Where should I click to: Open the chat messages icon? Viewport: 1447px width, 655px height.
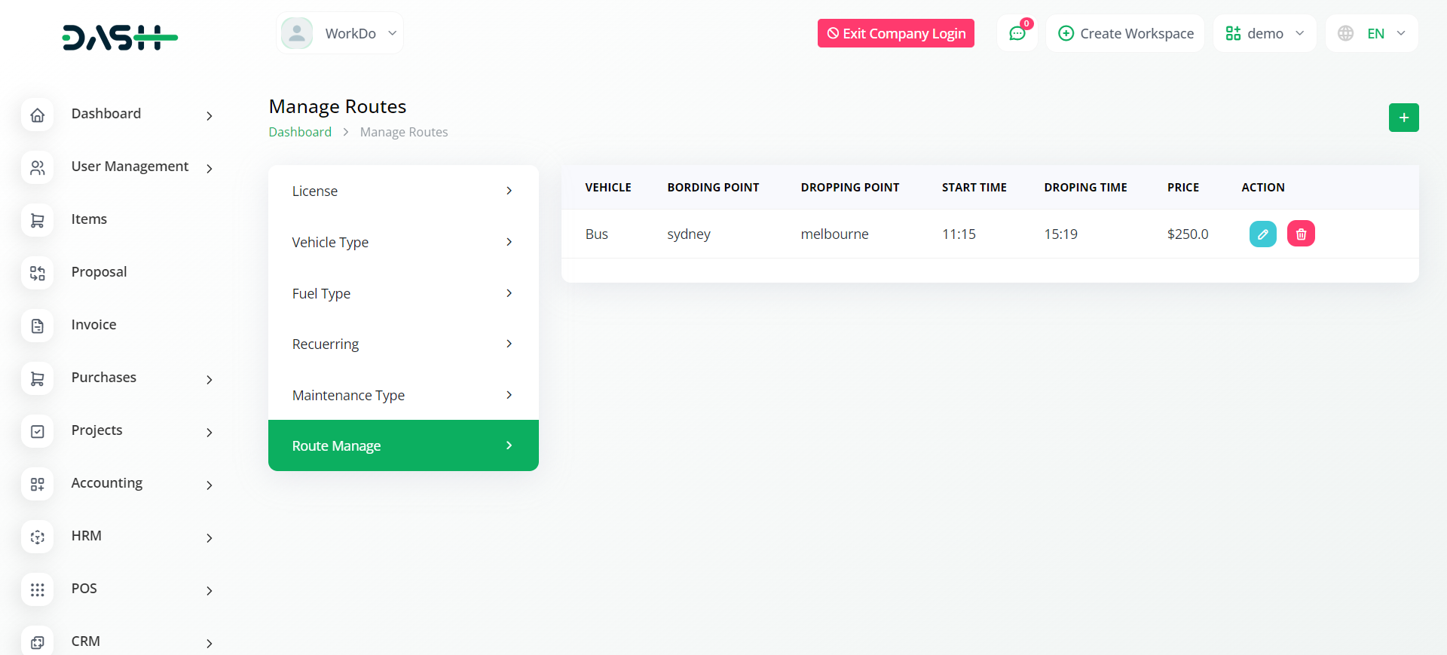1017,33
